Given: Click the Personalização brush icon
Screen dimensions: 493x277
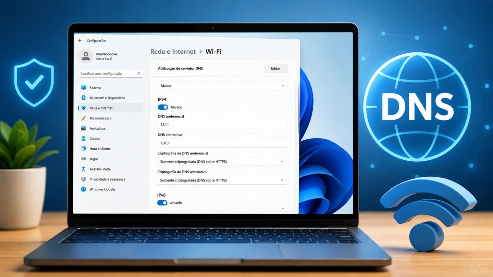Looking at the screenshot, I should [84, 118].
